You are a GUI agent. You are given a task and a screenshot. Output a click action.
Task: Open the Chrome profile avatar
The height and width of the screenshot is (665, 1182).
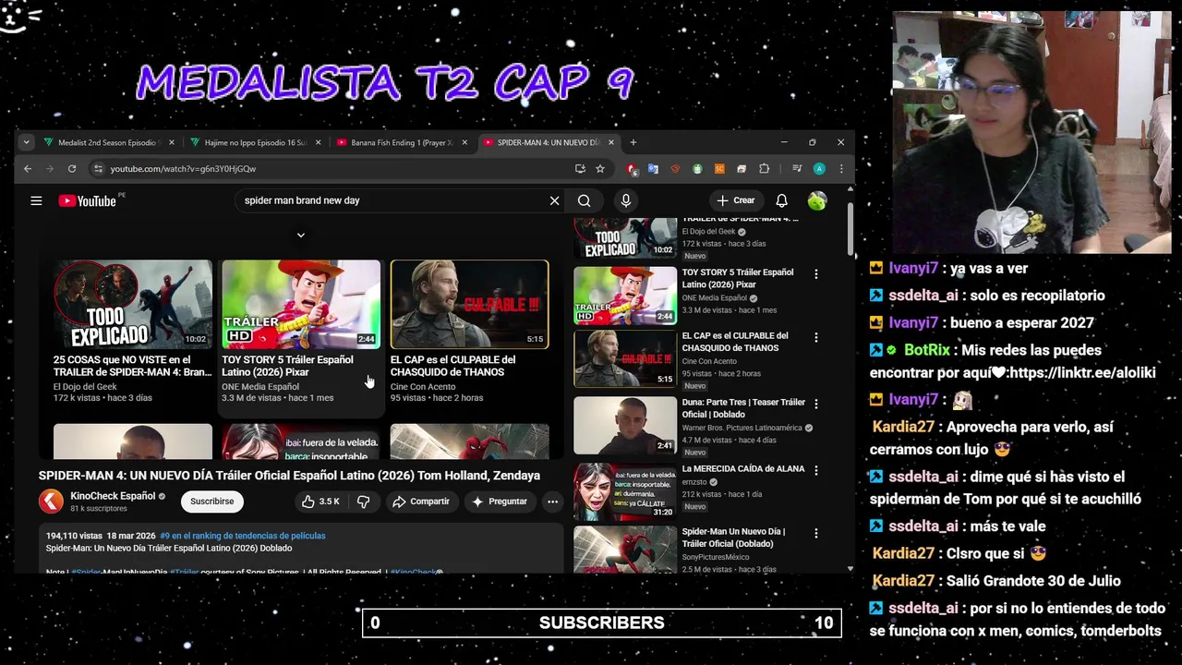pyautogui.click(x=819, y=169)
